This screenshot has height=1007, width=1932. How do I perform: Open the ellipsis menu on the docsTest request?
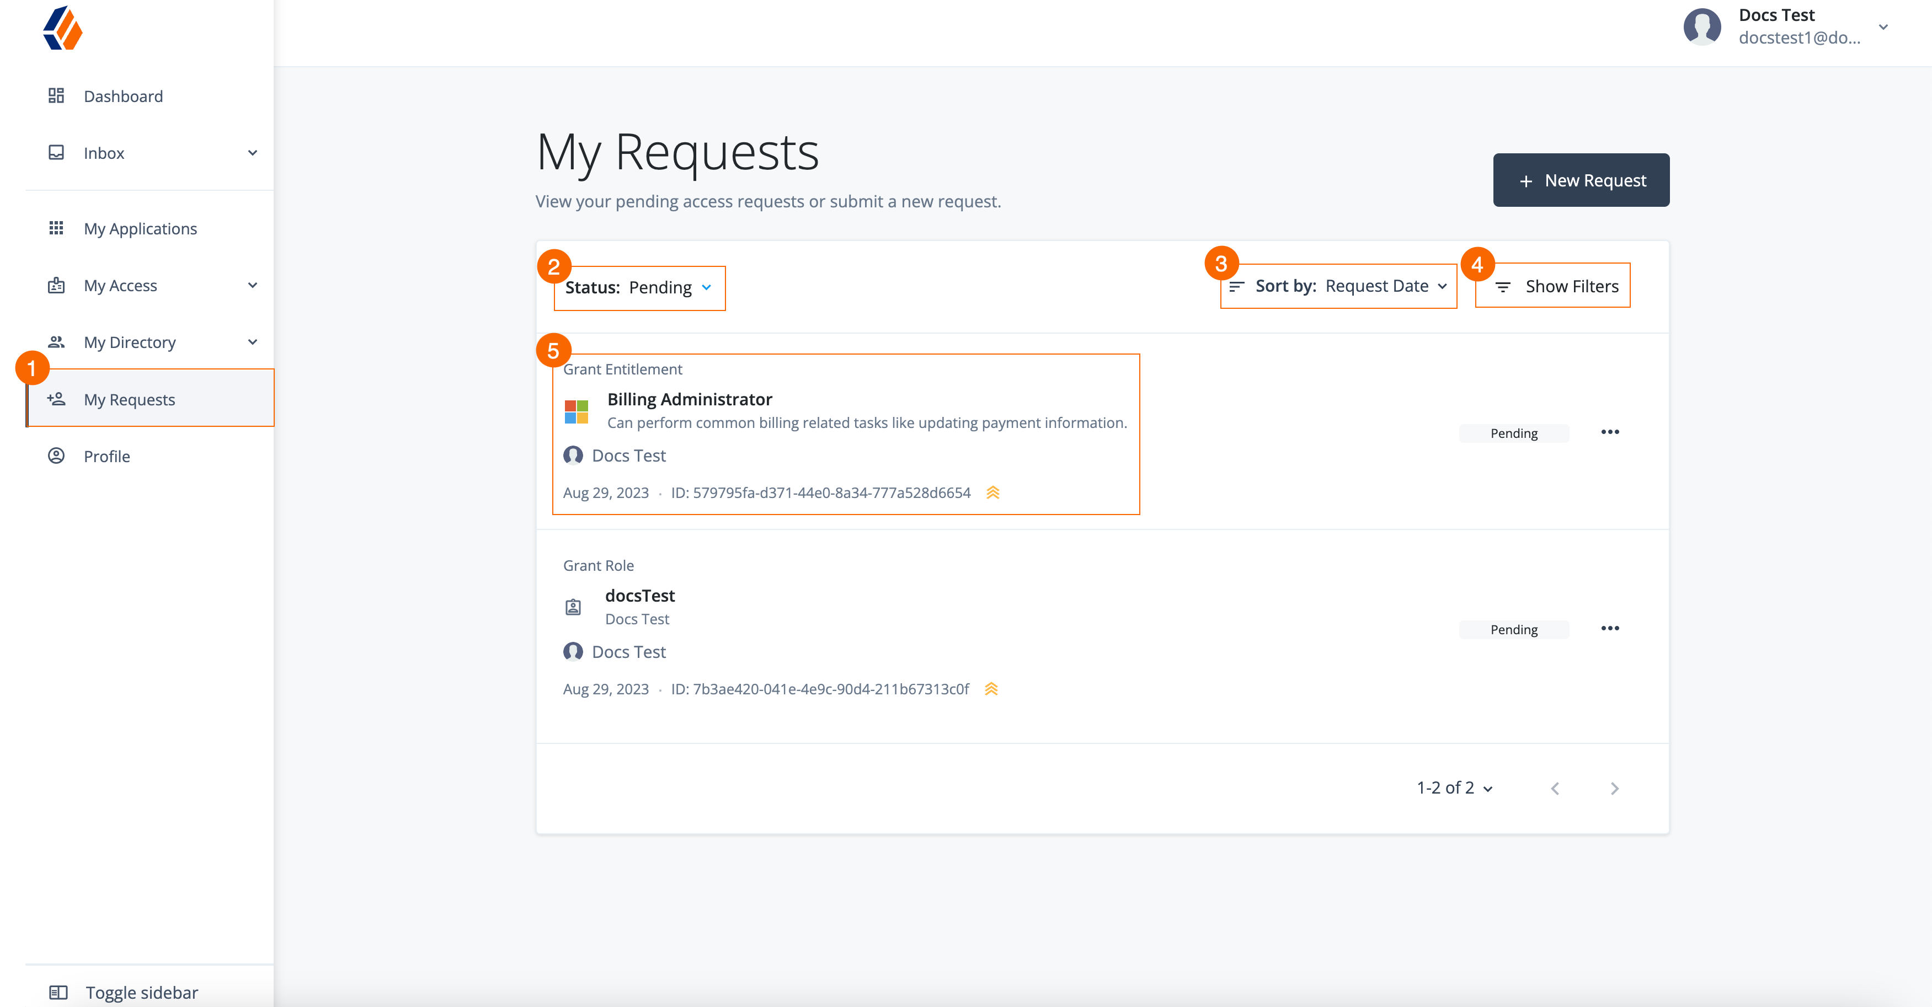[x=1611, y=628]
